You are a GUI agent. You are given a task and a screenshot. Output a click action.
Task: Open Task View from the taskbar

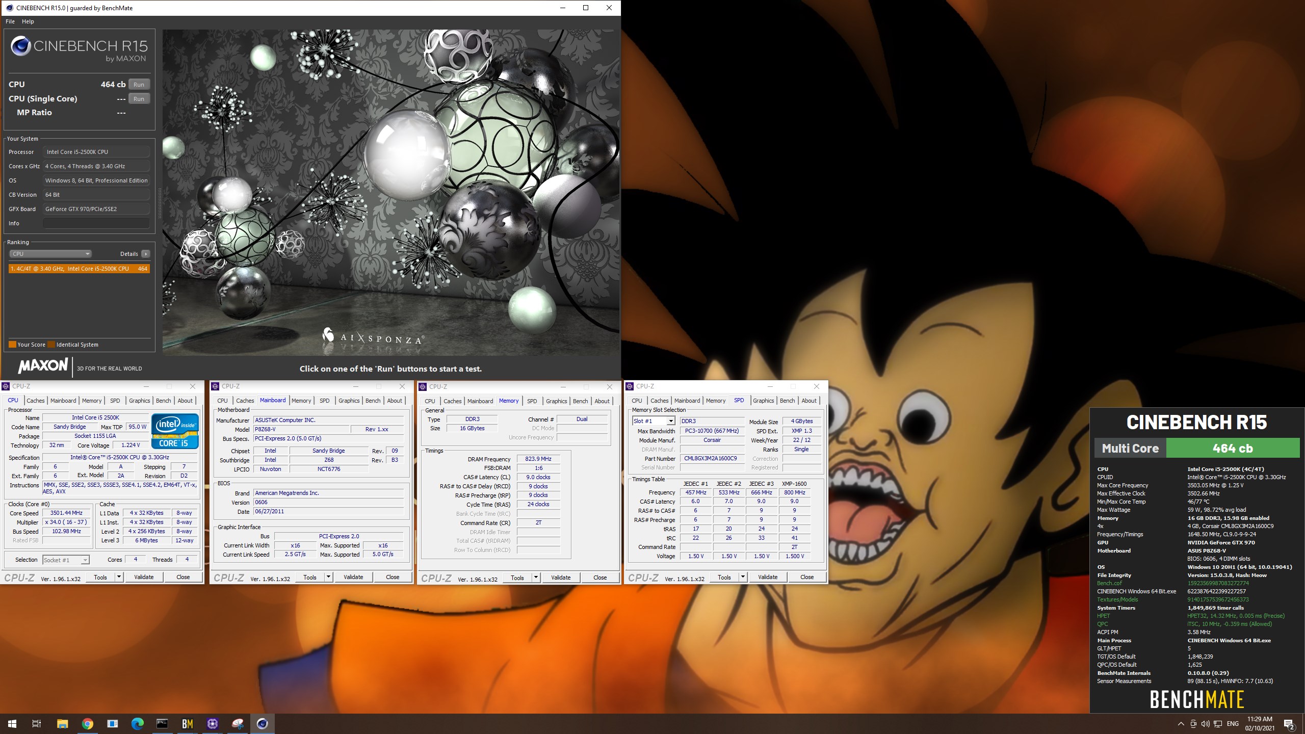coord(37,724)
